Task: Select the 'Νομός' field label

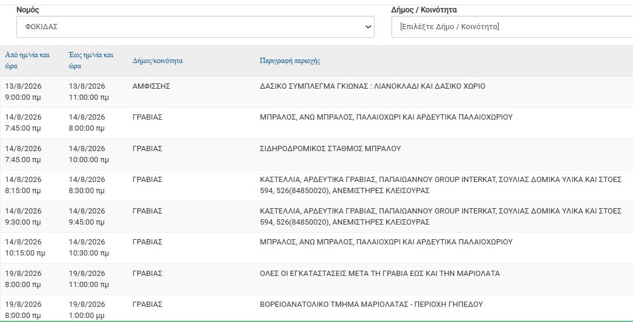Action: [x=28, y=10]
